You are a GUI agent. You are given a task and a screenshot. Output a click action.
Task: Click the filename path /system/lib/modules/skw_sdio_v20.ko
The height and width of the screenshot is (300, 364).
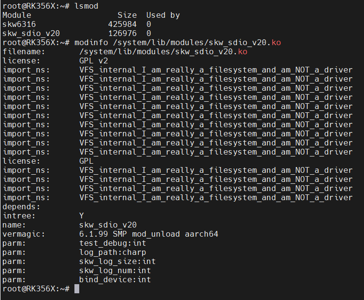tap(163, 51)
